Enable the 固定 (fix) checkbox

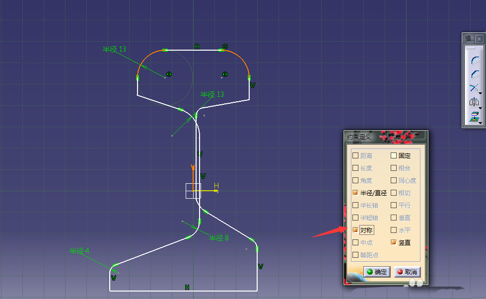[394, 155]
